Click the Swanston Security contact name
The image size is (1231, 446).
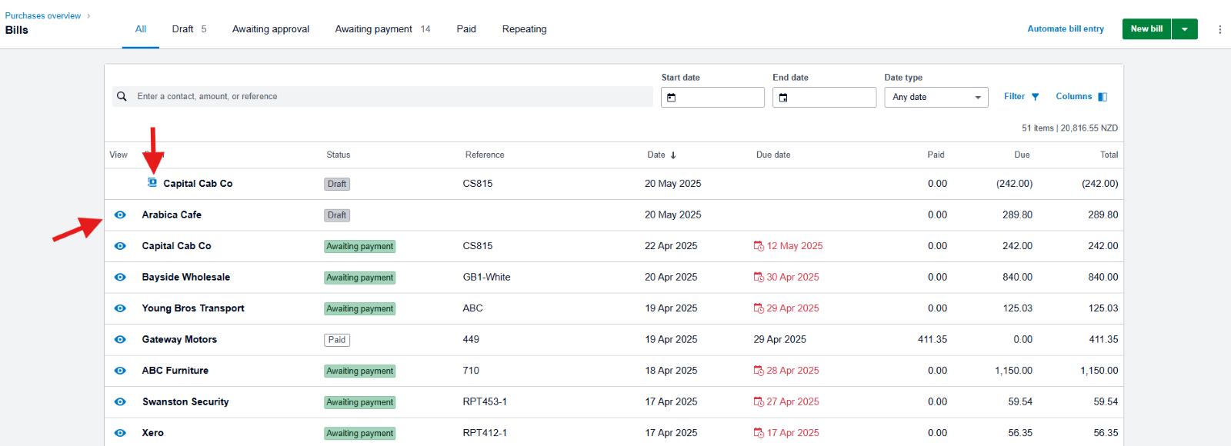(185, 402)
